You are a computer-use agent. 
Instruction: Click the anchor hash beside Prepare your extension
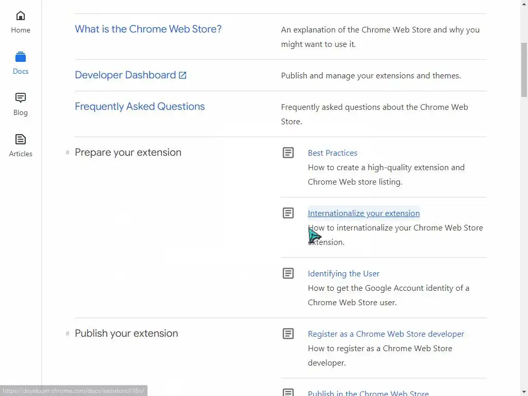(68, 153)
